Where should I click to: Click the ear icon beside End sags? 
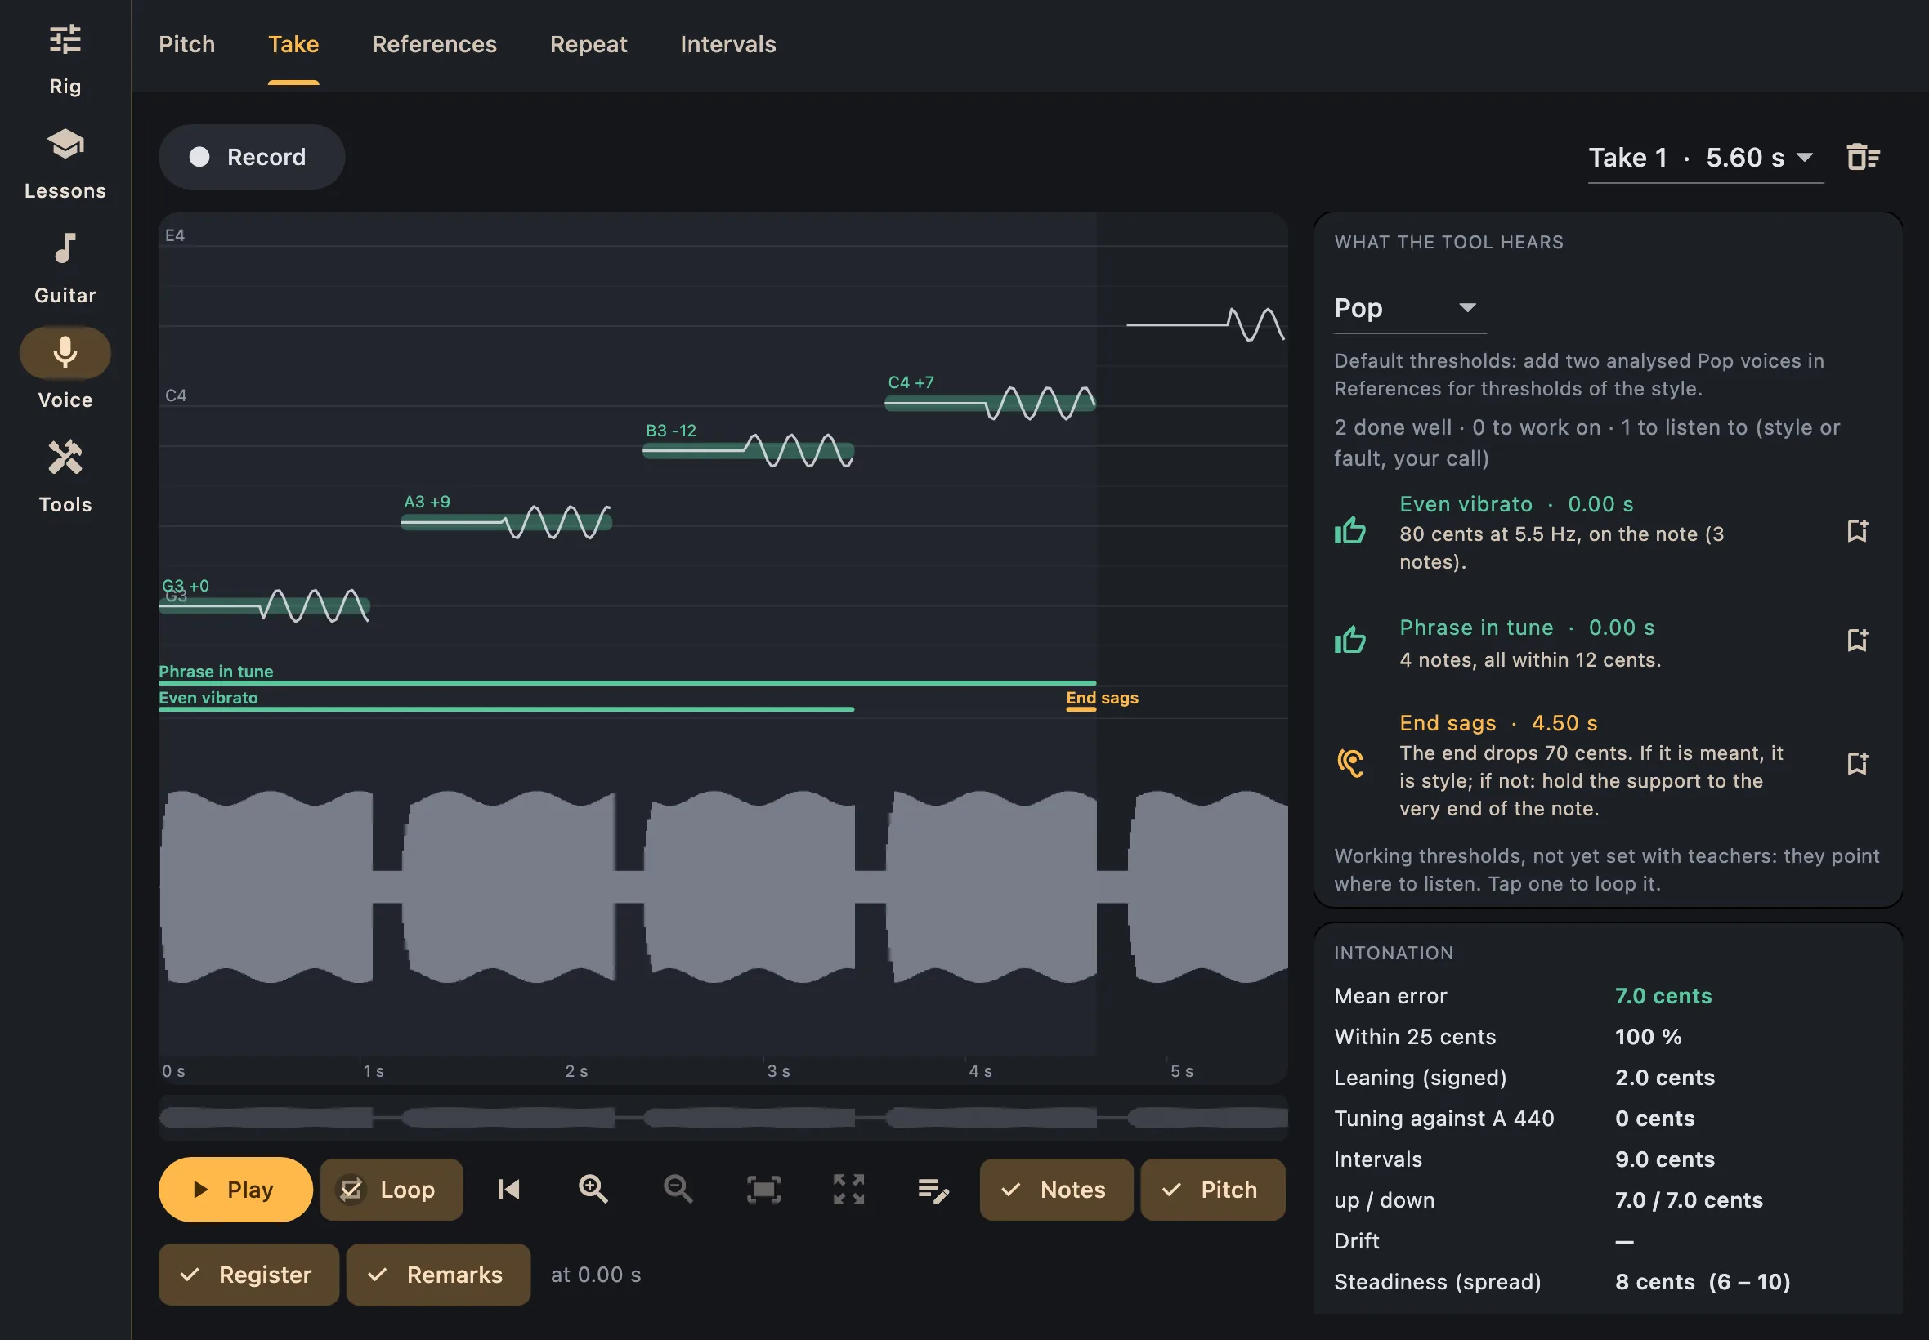(1350, 763)
